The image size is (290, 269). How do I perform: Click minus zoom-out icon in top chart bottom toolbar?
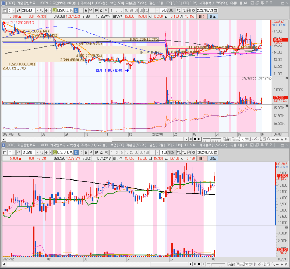273,139
